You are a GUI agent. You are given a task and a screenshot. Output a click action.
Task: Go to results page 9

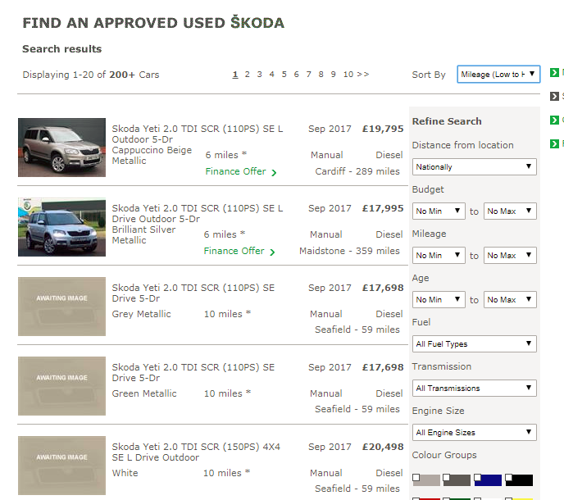pos(333,74)
